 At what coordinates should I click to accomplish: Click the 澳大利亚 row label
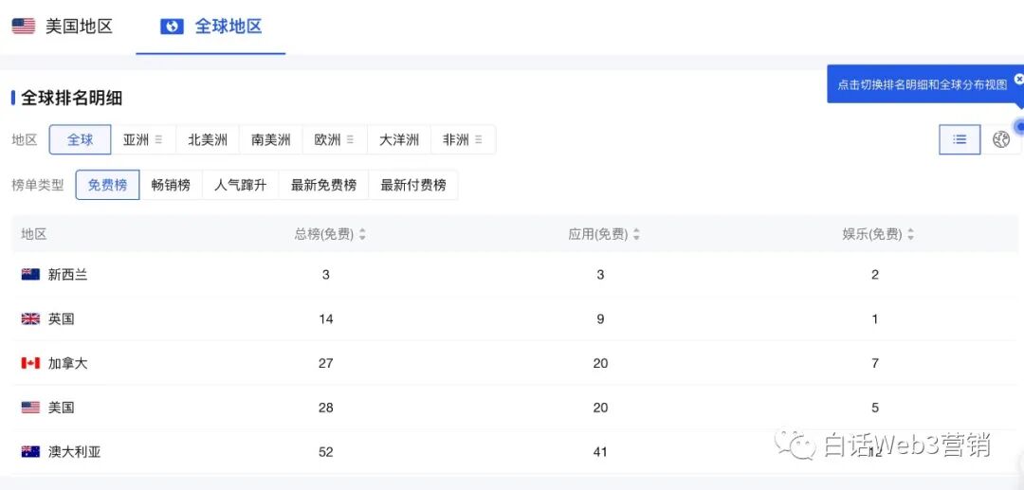(x=75, y=451)
